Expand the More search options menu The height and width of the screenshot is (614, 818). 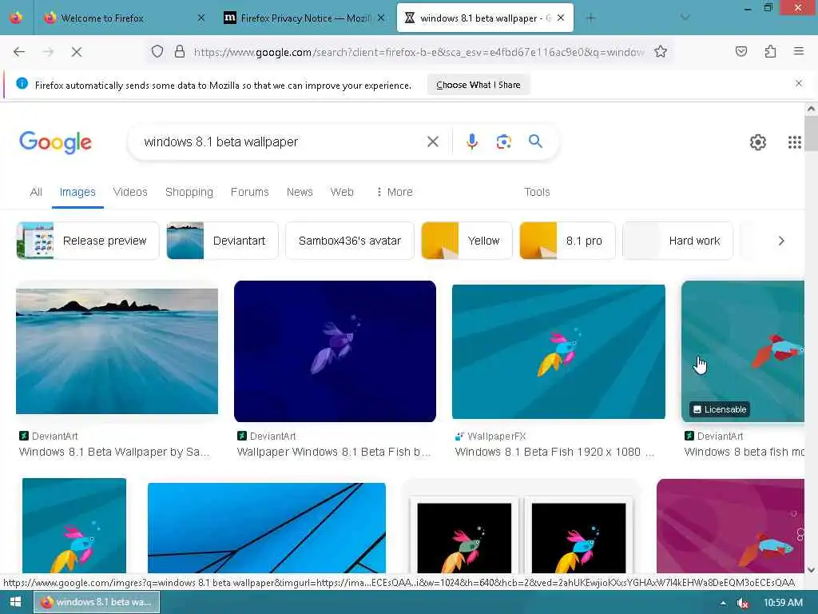[x=395, y=192]
